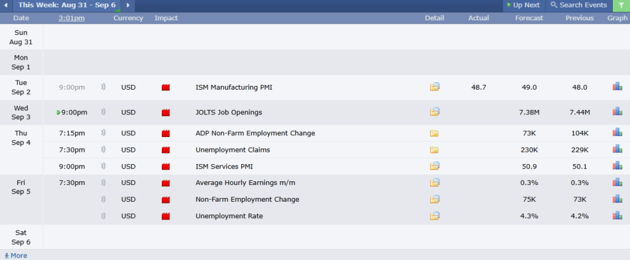
Task: Open detail folder for Unemployment Rate
Action: (x=434, y=216)
